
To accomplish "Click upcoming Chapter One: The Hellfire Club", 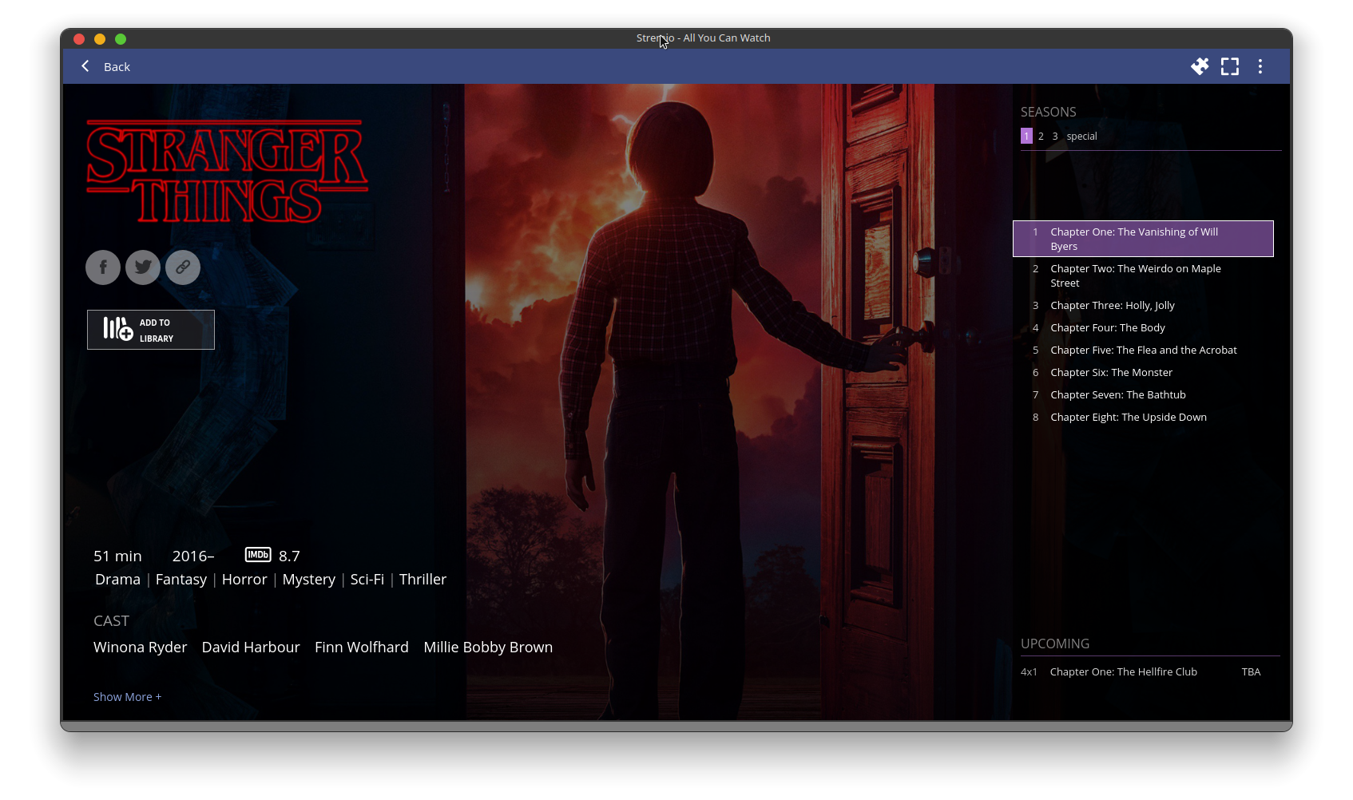I will coord(1123,671).
